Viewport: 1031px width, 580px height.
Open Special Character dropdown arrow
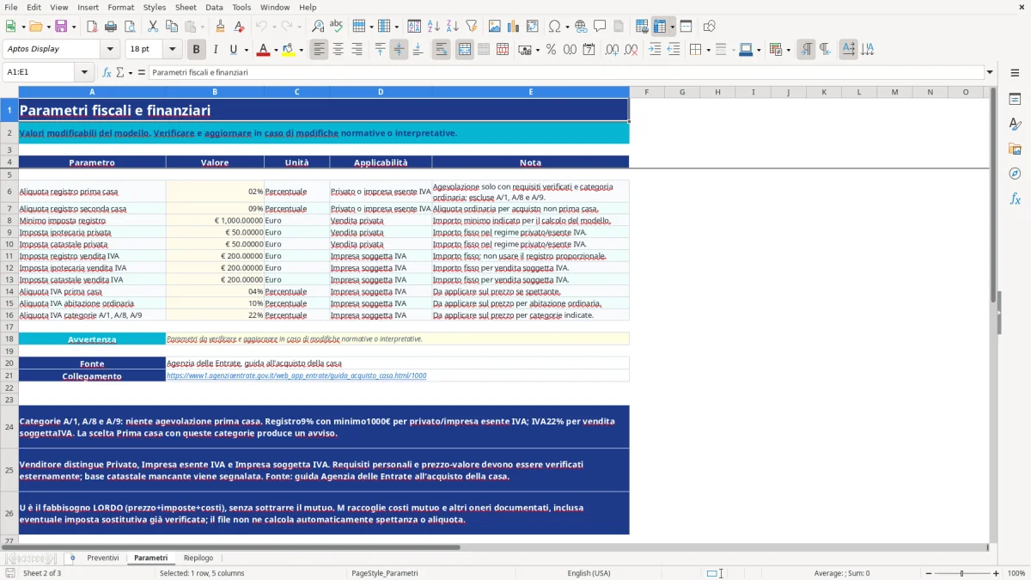[x=565, y=27]
